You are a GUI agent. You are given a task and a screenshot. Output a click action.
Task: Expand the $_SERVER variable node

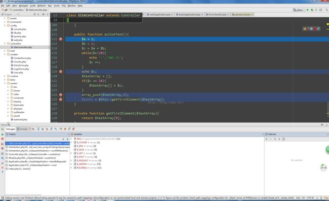click(x=71, y=164)
